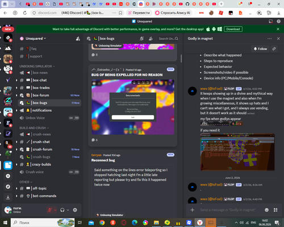Open the bot-commands channel

[x=49, y=196]
